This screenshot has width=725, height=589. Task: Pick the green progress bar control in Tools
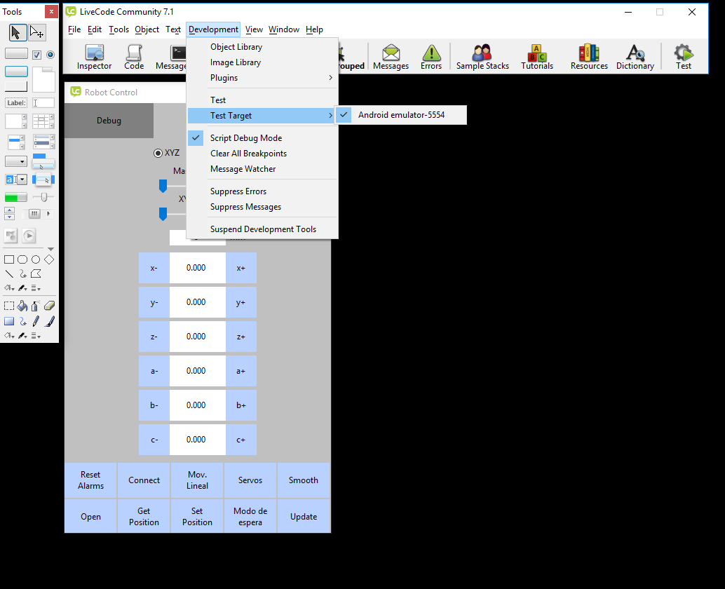tap(15, 198)
